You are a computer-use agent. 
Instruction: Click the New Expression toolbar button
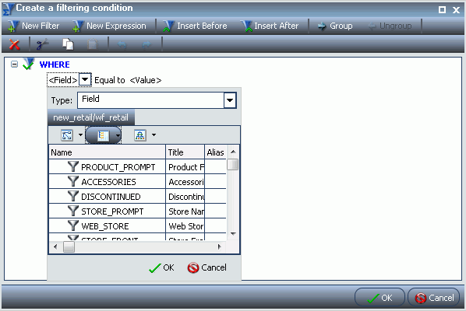point(109,26)
